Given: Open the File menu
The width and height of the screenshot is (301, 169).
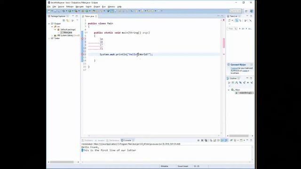Looking at the screenshot, I should pyautogui.click(x=49, y=7).
